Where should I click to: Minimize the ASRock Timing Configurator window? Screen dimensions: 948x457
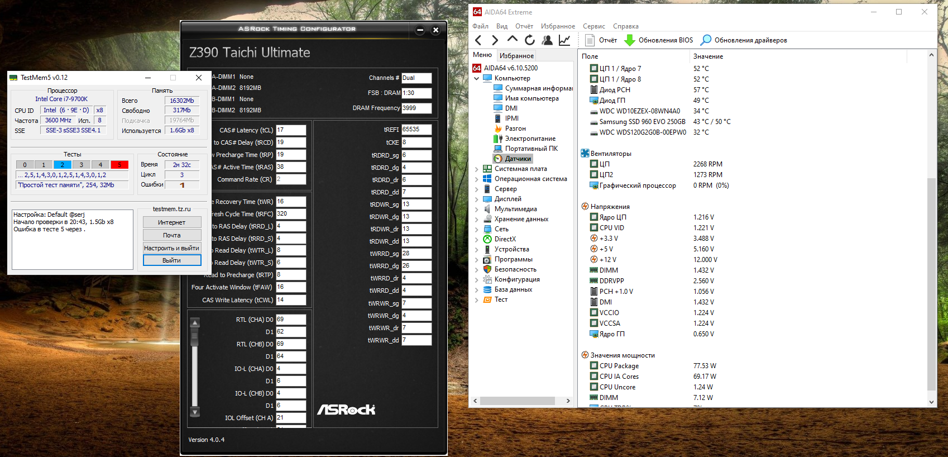(420, 30)
